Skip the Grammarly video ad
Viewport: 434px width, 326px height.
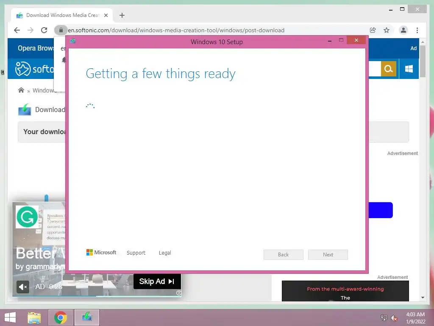157,281
